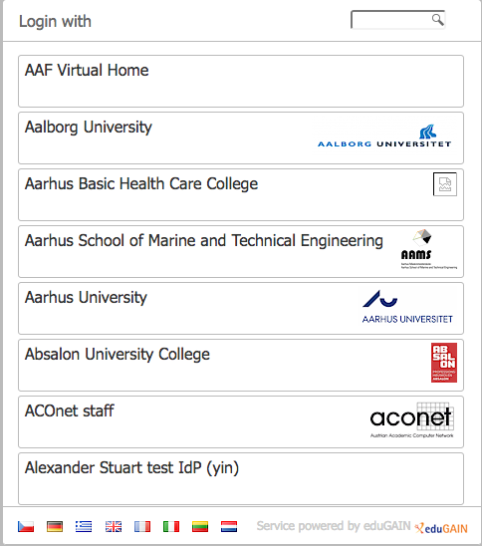This screenshot has width=482, height=546.
Task: Switch language using Dutch flag
Action: click(229, 526)
